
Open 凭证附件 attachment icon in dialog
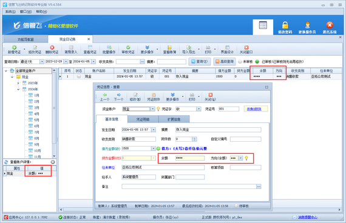154,95
